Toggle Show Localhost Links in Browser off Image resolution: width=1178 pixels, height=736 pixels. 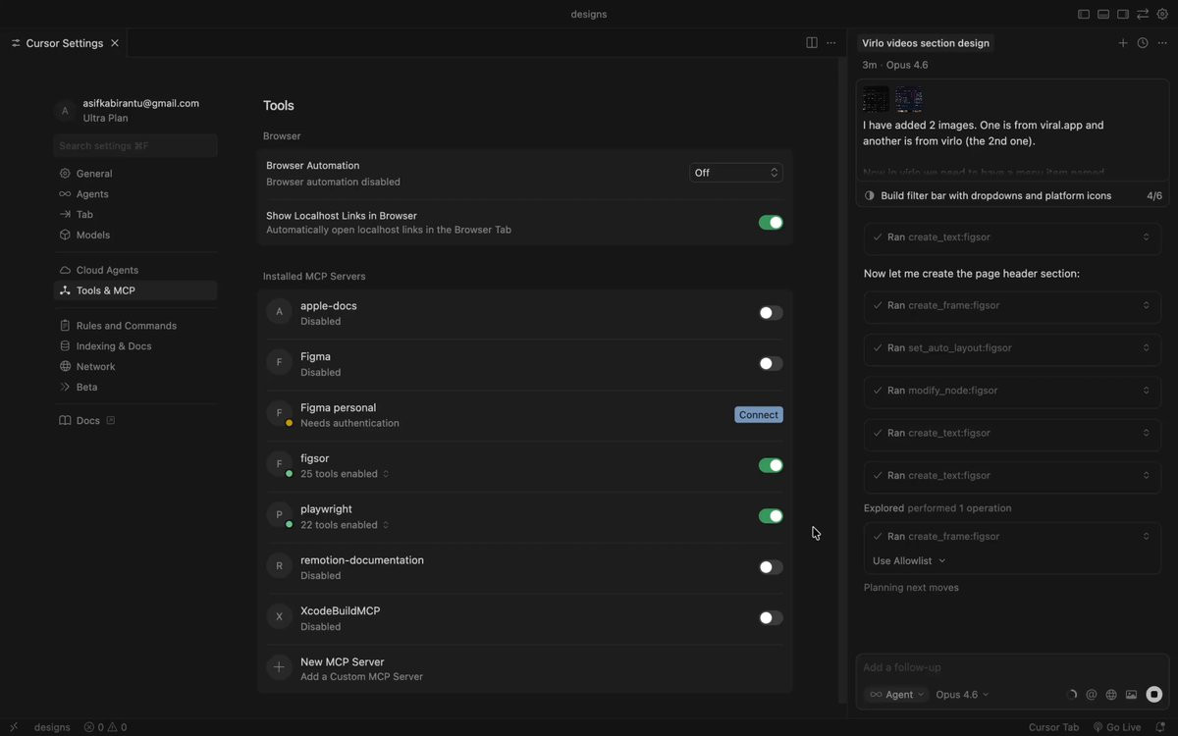(x=771, y=223)
